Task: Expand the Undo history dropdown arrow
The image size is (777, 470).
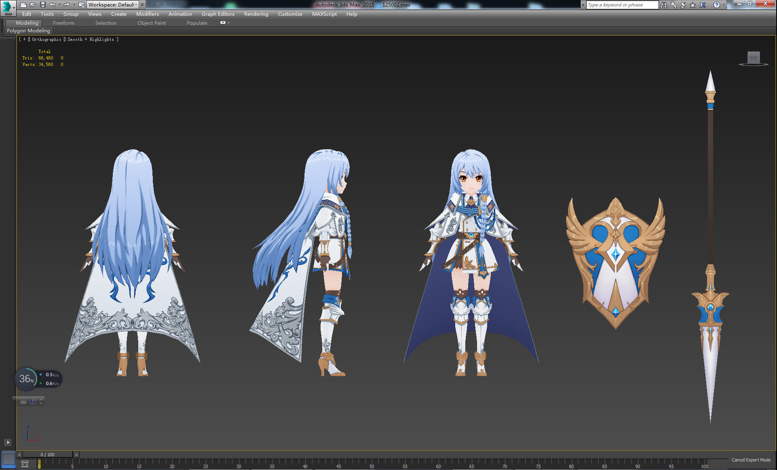Action: point(59,5)
